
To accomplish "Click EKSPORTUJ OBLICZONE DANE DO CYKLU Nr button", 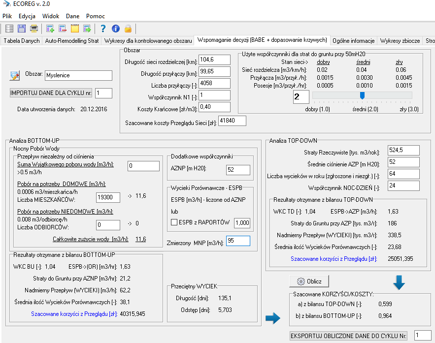I will [348, 336].
